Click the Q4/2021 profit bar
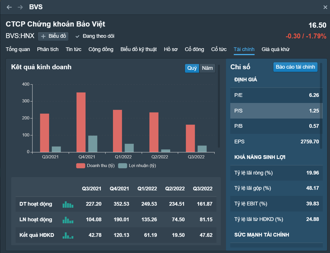Viewport: 330px width, 253px height. click(x=92, y=144)
